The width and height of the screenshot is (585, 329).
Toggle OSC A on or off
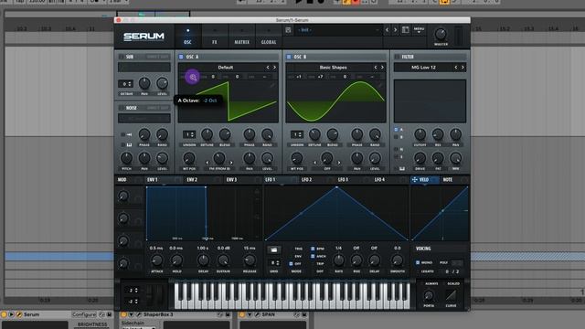[x=181, y=57]
